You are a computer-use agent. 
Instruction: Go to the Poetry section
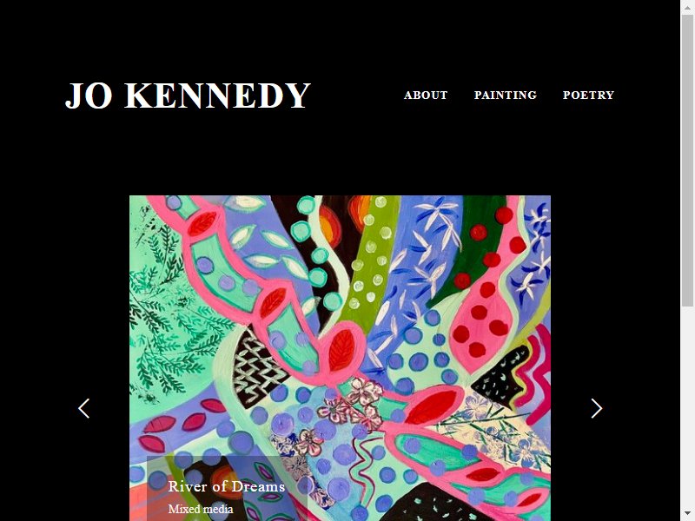pyautogui.click(x=589, y=95)
